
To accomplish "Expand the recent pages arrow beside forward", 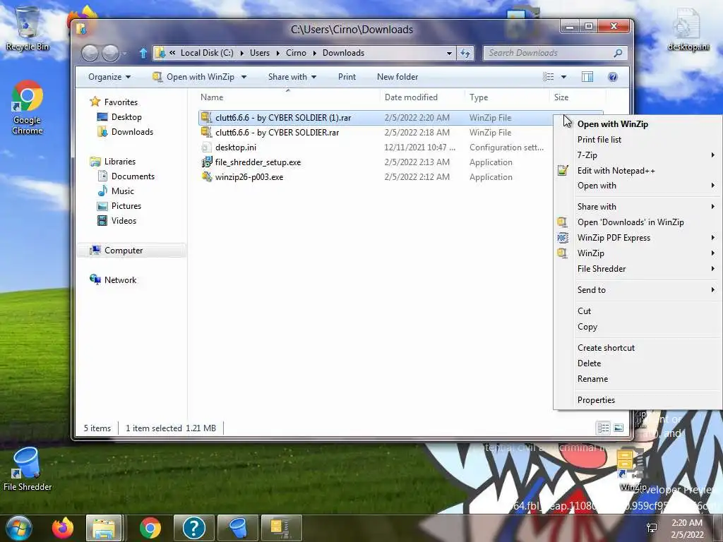I will click(x=124, y=54).
